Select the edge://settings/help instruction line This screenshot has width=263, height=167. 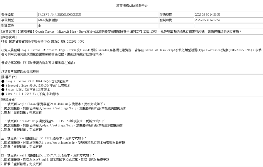(x=62, y=125)
